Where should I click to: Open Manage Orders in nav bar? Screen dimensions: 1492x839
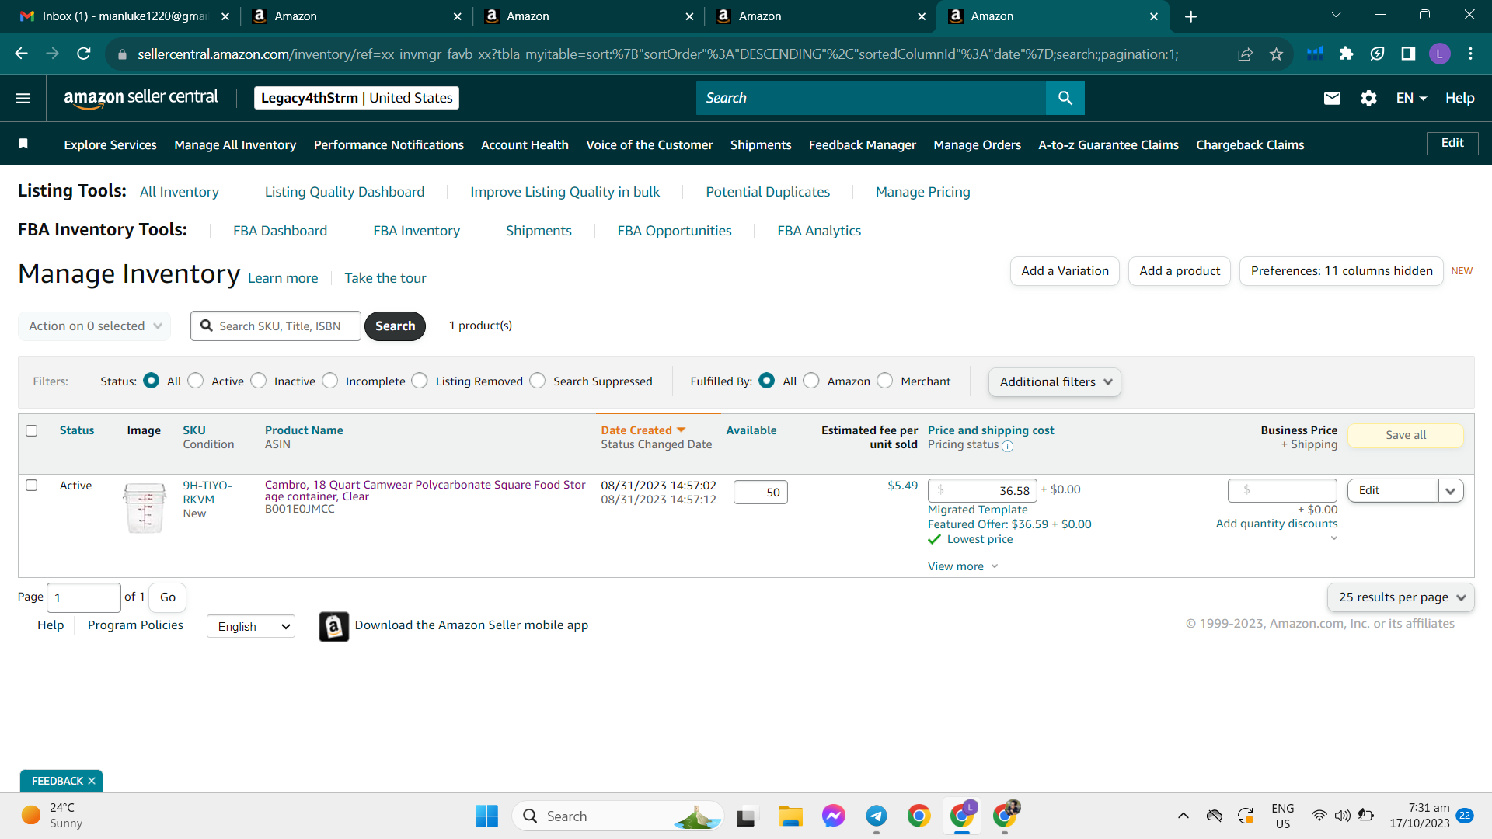[x=978, y=145]
